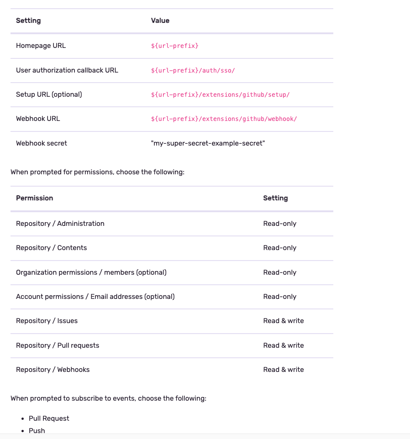Click the Repository / Contents permission
This screenshot has height=439, width=410.
coord(51,248)
